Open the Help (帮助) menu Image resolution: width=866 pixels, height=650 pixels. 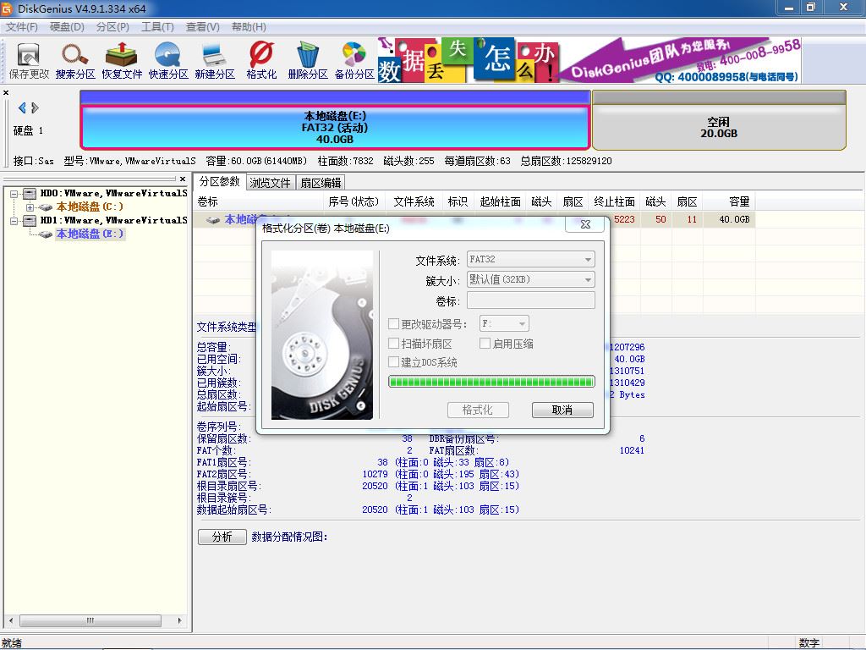tap(249, 27)
